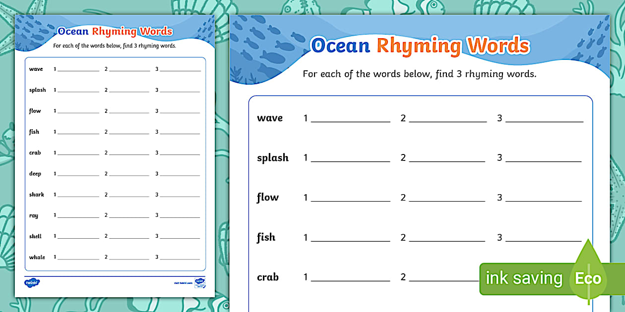Select the Twinkl quality badge
625x312 pixels.
tap(201, 283)
